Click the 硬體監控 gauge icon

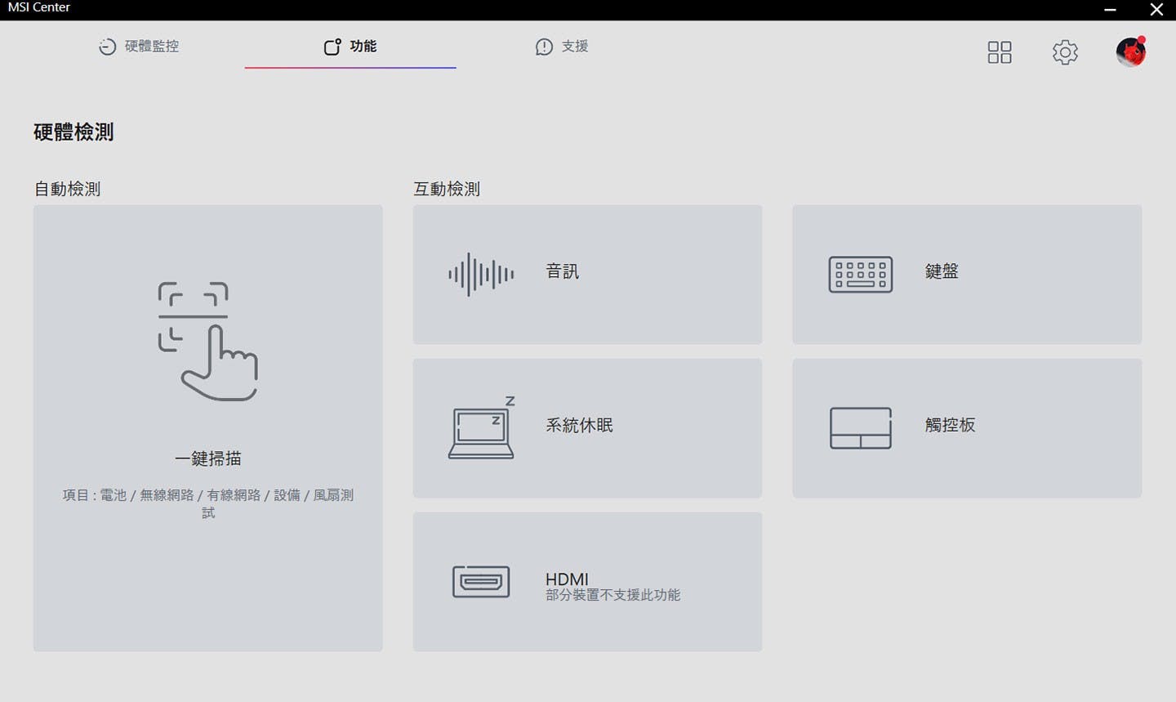(x=107, y=47)
